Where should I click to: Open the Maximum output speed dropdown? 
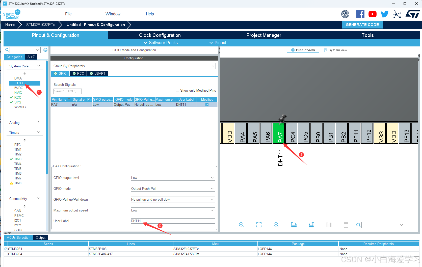click(x=173, y=210)
